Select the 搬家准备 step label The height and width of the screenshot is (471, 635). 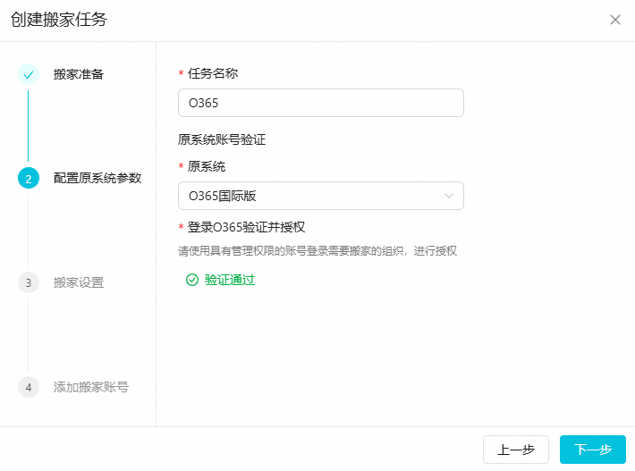pyautogui.click(x=79, y=74)
